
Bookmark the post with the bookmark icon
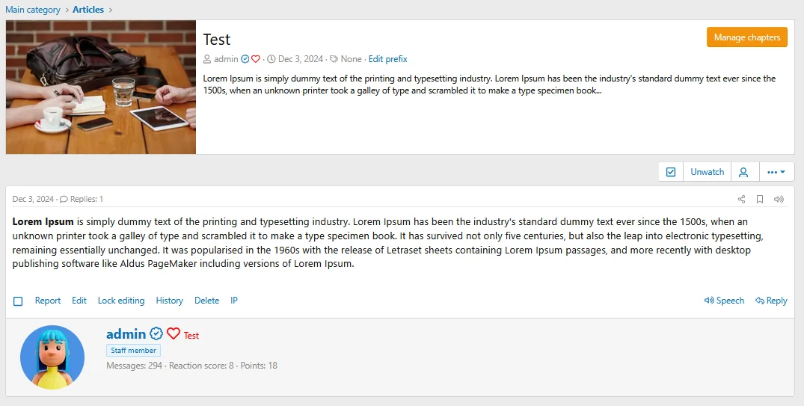point(760,199)
